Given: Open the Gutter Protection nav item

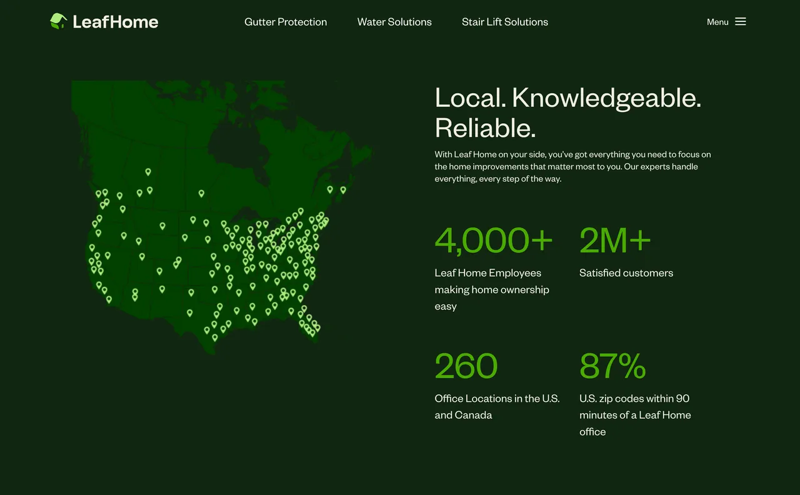Looking at the screenshot, I should [286, 22].
